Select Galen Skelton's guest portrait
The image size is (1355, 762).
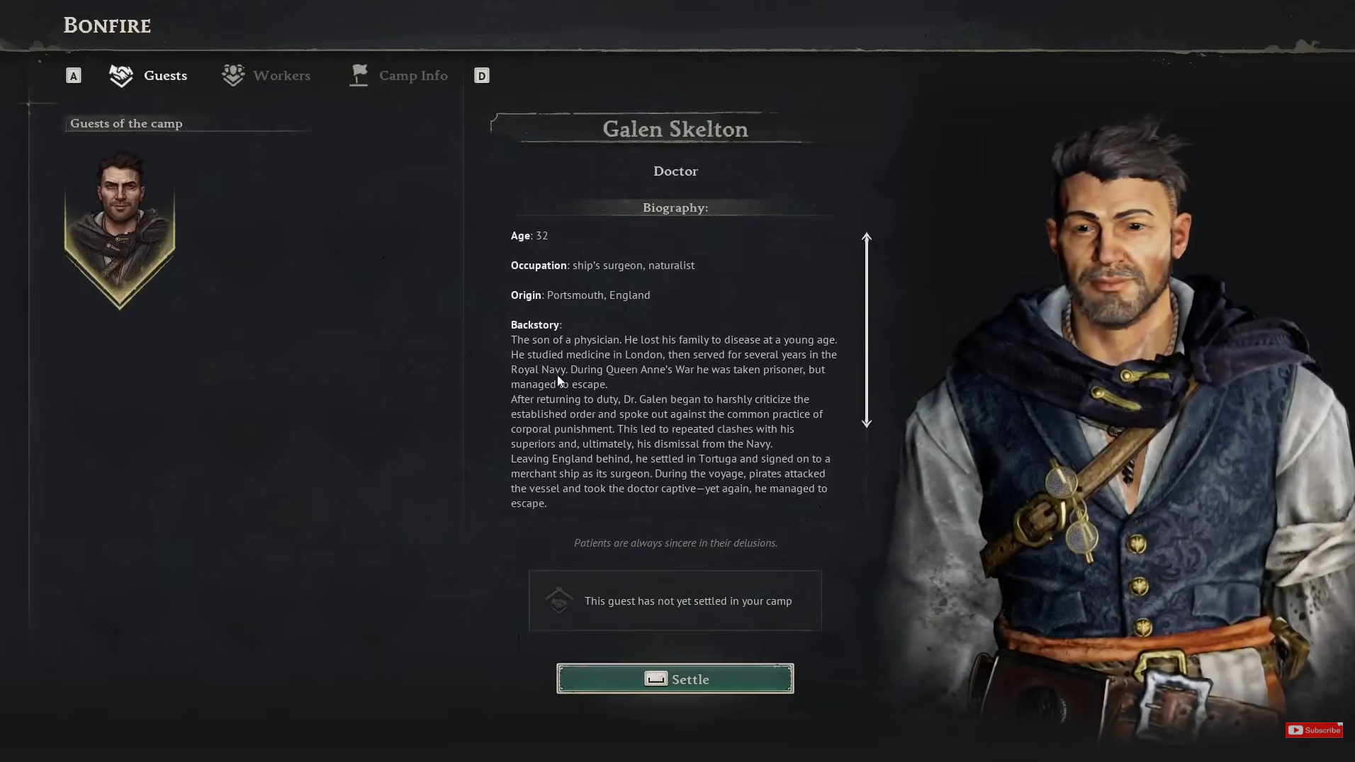point(120,229)
